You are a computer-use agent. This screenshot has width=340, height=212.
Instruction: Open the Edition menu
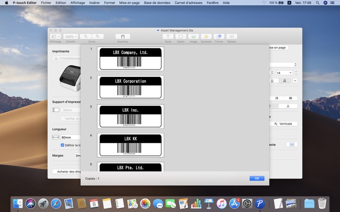click(x=61, y=3)
